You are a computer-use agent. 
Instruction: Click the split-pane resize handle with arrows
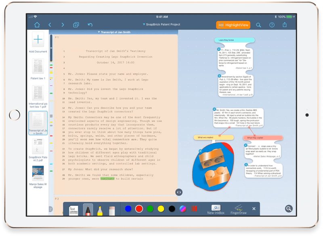tap(179, 192)
